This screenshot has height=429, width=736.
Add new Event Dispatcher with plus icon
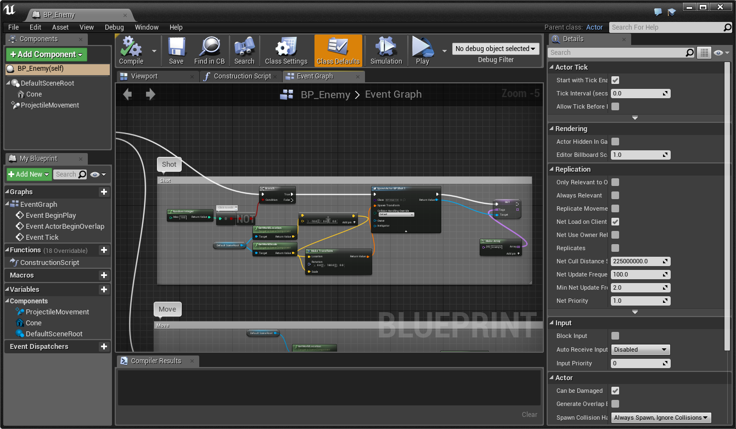[104, 347]
